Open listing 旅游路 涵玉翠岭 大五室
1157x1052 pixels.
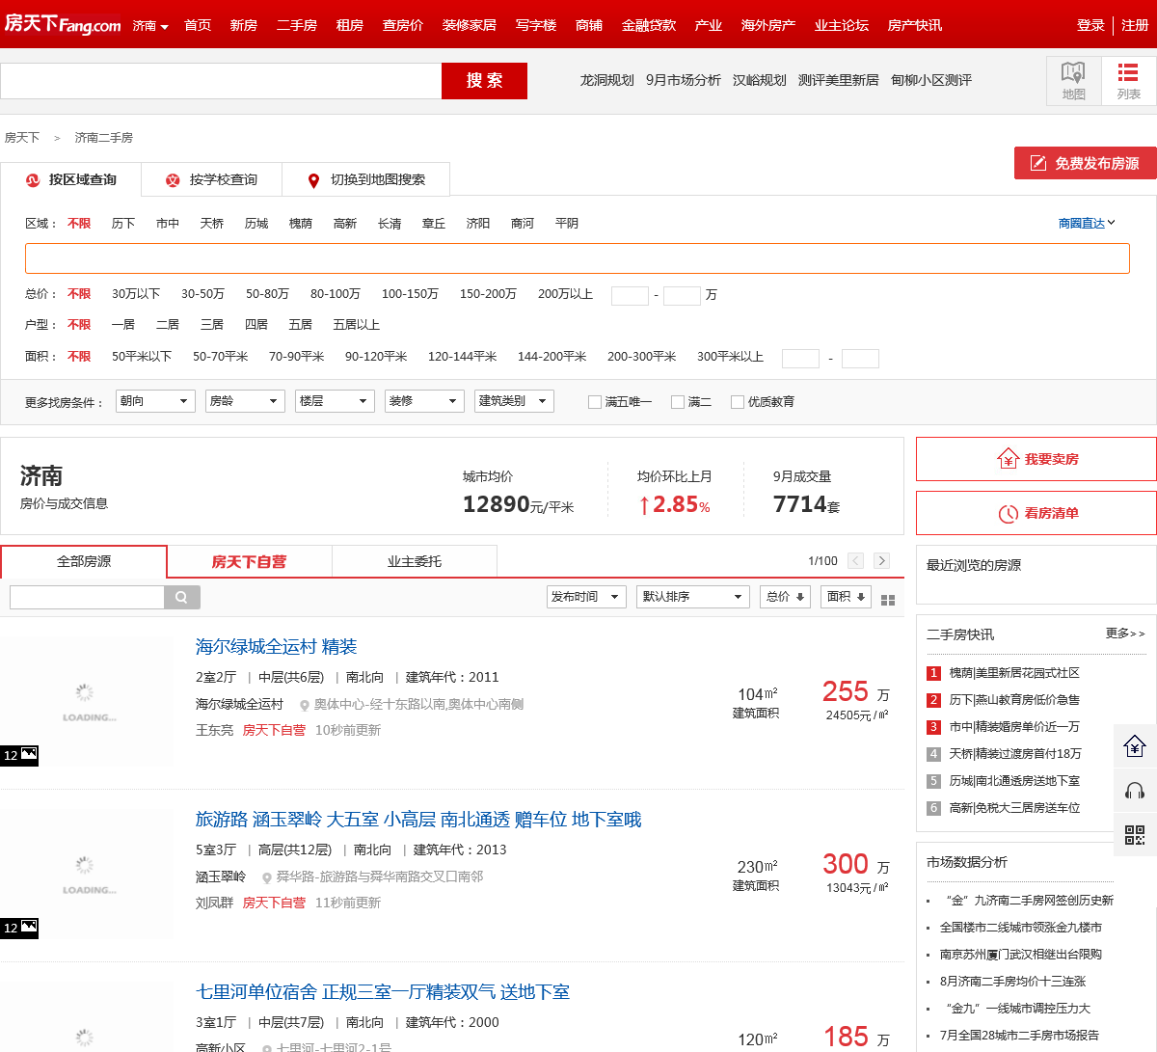(x=418, y=819)
